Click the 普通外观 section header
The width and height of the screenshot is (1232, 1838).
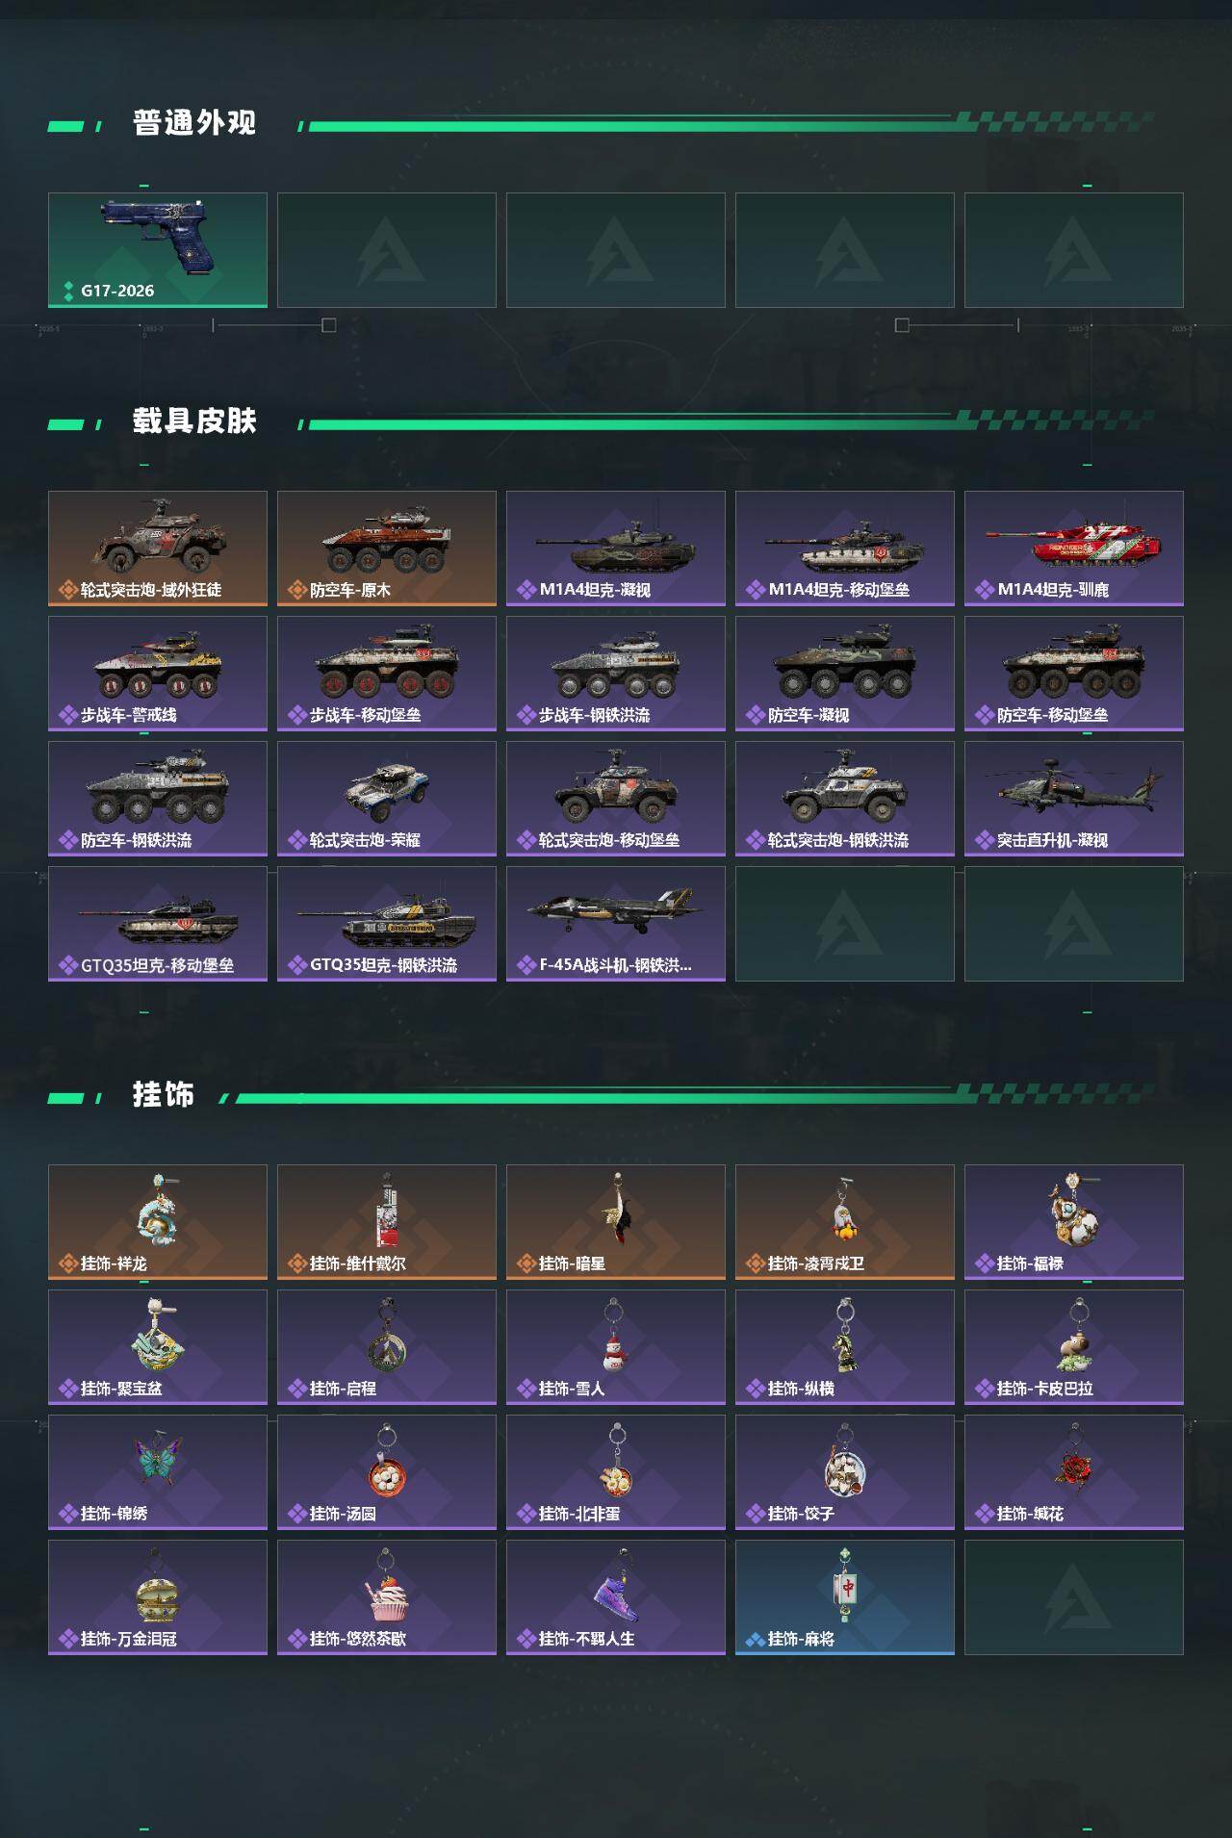(x=194, y=123)
